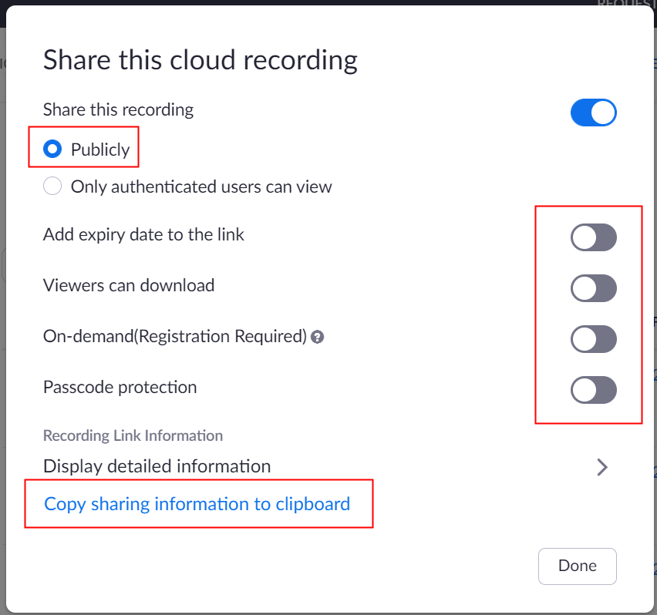
Task: Click the Share this cloud recording title
Action: click(200, 60)
